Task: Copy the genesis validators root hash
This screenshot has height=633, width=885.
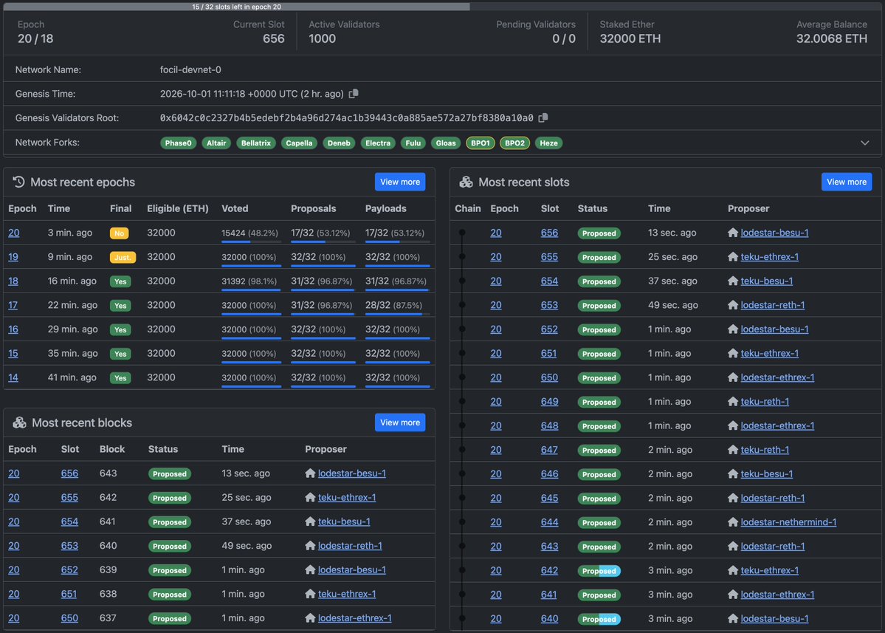Action: coord(543,117)
